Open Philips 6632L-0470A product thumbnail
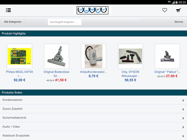Screen dimensions: 187x140 [19, 56]
